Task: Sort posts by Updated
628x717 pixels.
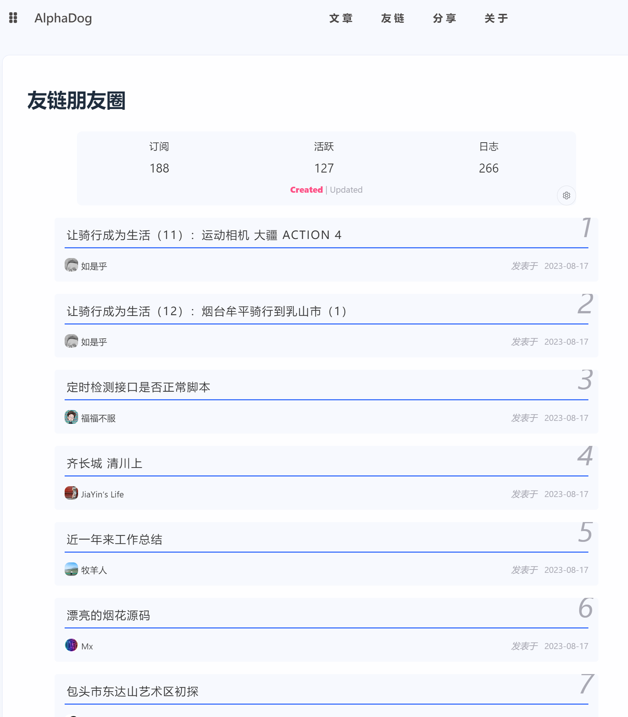Action: point(346,190)
